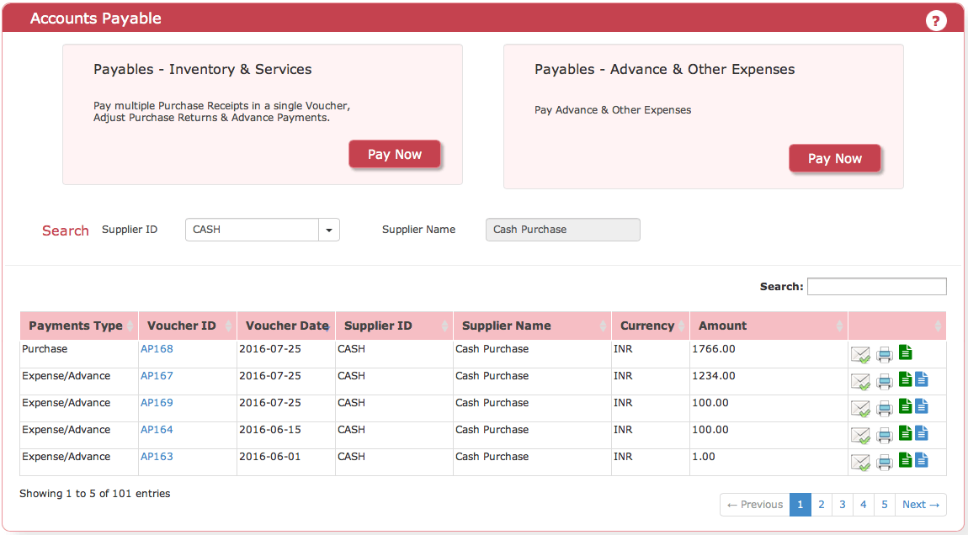Image resolution: width=968 pixels, height=535 pixels.
Task: Click the email icon for voucher AP168
Action: click(x=860, y=355)
